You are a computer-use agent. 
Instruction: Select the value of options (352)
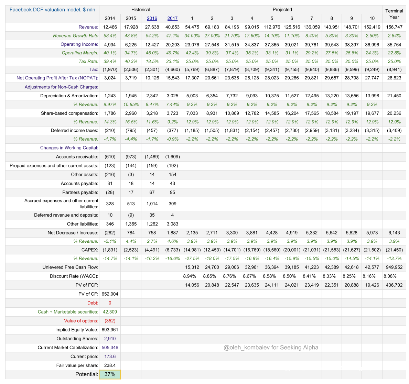click(110, 321)
